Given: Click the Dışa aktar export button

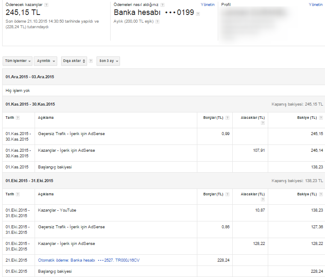Looking at the screenshot, I should pyautogui.click(x=74, y=61).
